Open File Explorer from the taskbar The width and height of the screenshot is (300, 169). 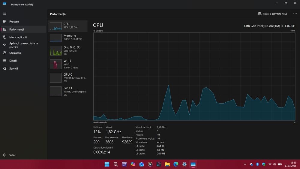tap(167, 164)
